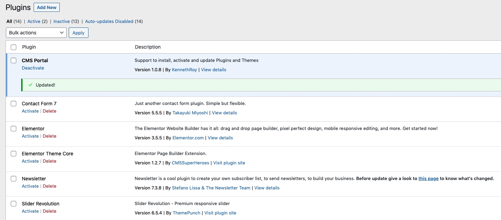Viewport: 501px width, 220px height.
Task: Tick the Elementor plugin checkbox
Action: [x=14, y=129]
